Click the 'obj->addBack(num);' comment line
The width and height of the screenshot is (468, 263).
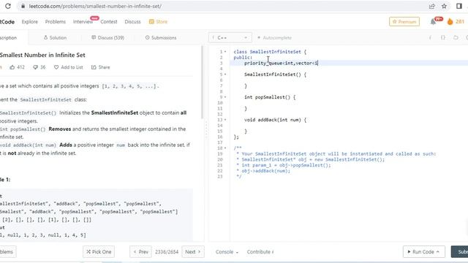point(263,171)
